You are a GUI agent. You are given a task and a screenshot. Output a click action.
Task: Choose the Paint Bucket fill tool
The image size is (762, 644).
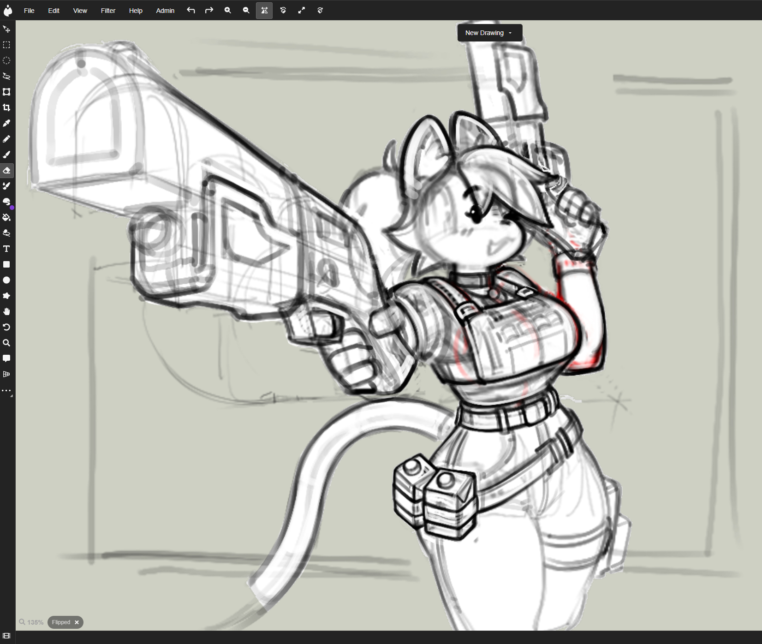6,217
